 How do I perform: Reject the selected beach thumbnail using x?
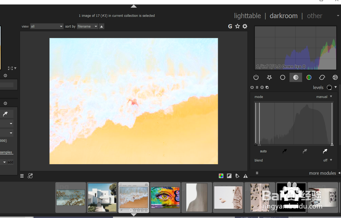pos(121,210)
